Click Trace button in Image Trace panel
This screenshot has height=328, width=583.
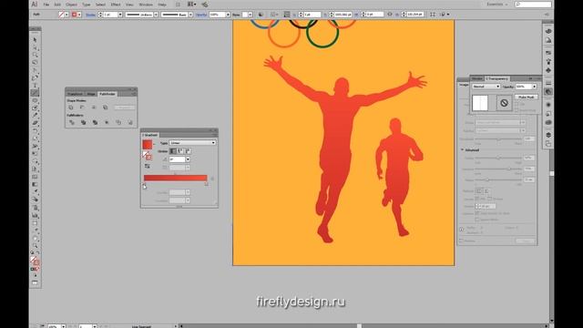[526, 241]
